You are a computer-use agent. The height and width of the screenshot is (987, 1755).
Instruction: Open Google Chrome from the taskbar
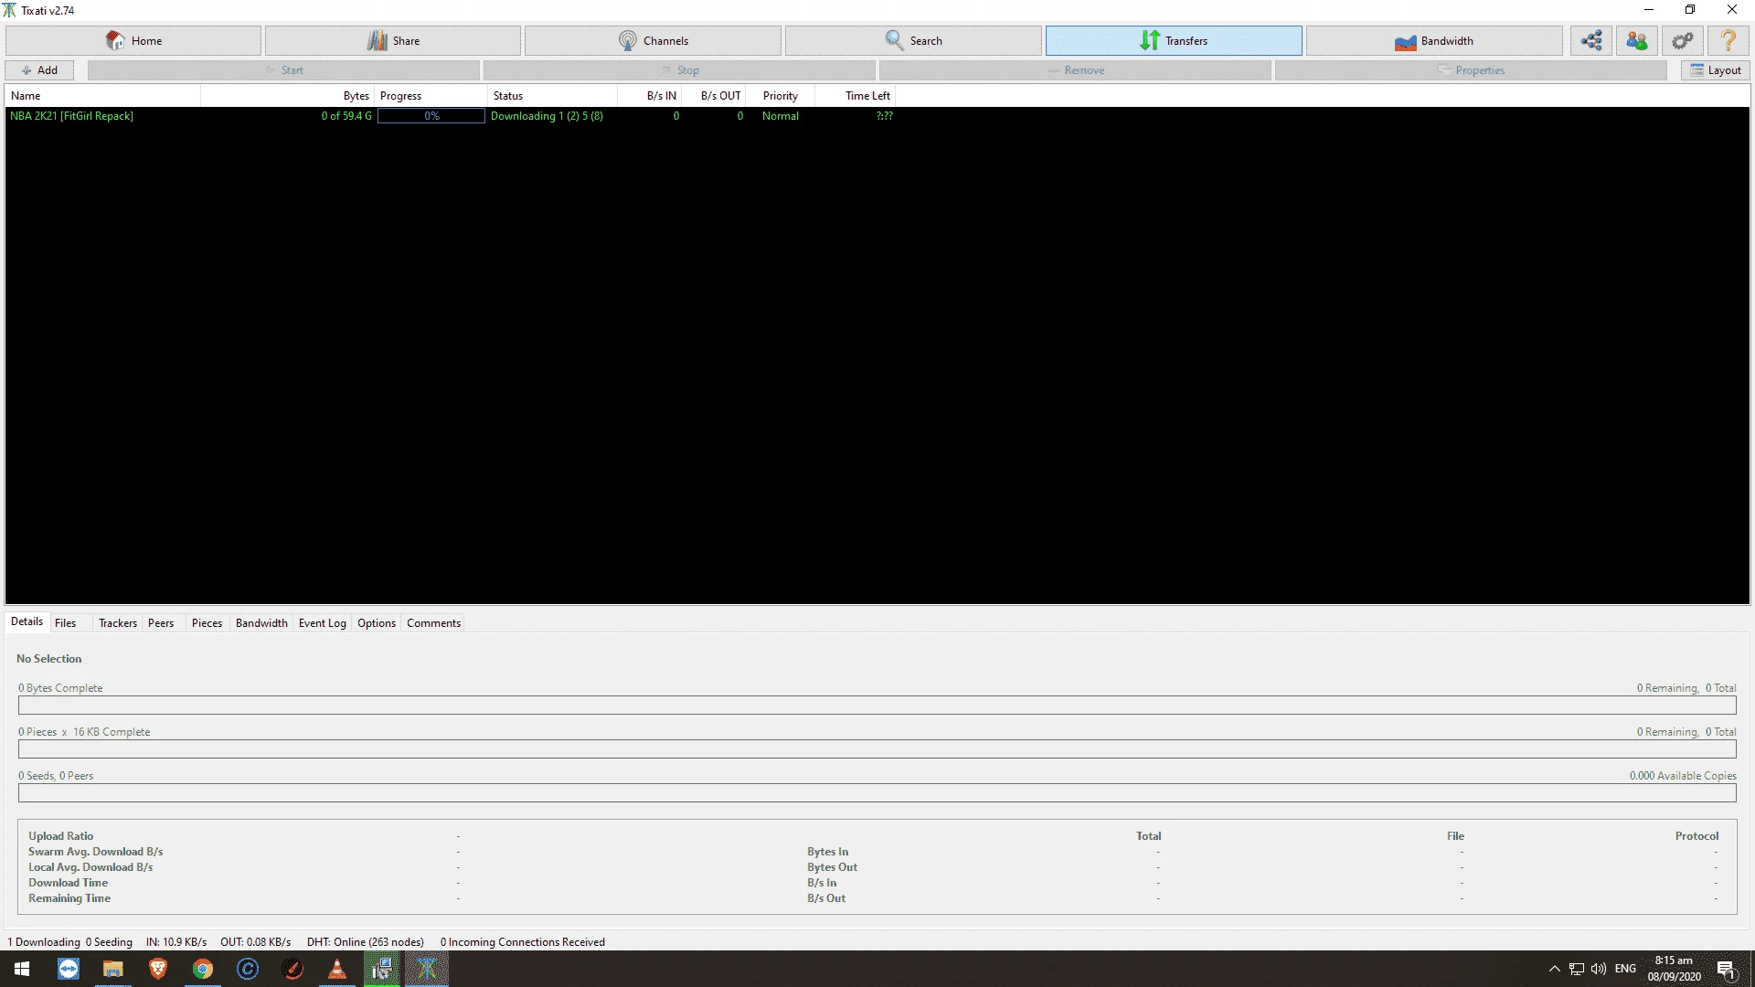tap(203, 969)
